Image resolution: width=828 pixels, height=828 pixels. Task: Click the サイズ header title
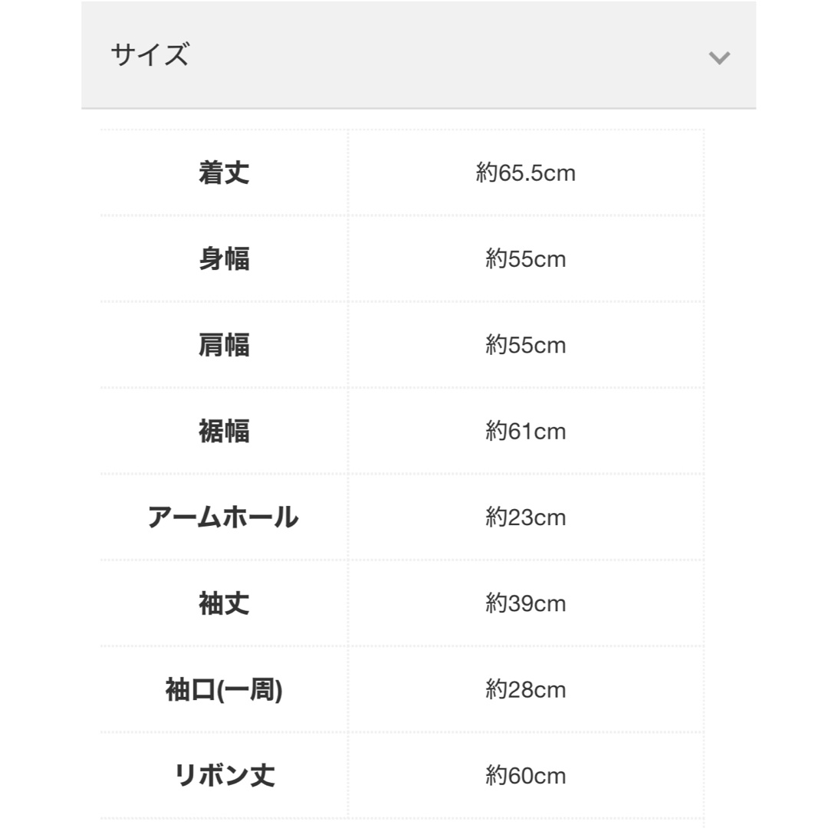[150, 55]
